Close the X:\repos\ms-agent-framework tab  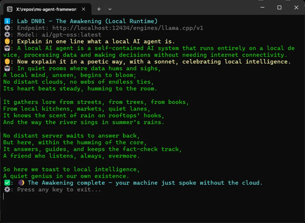83,9
